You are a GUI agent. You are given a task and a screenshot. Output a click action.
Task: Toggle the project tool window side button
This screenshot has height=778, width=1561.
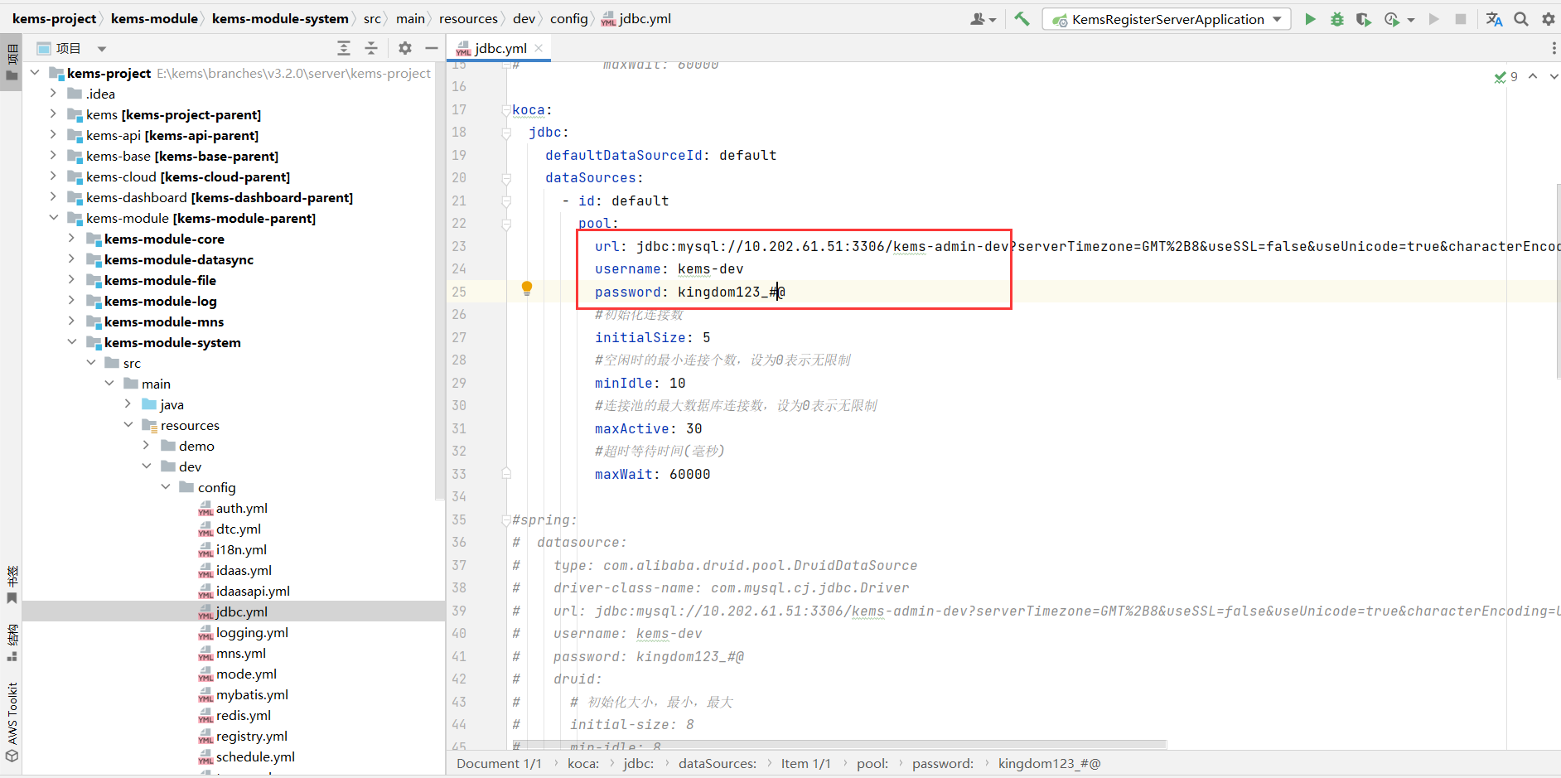(x=12, y=62)
